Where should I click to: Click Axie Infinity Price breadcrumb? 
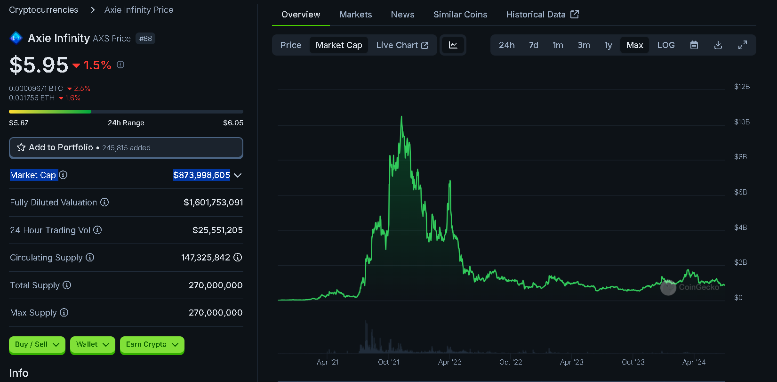click(139, 10)
